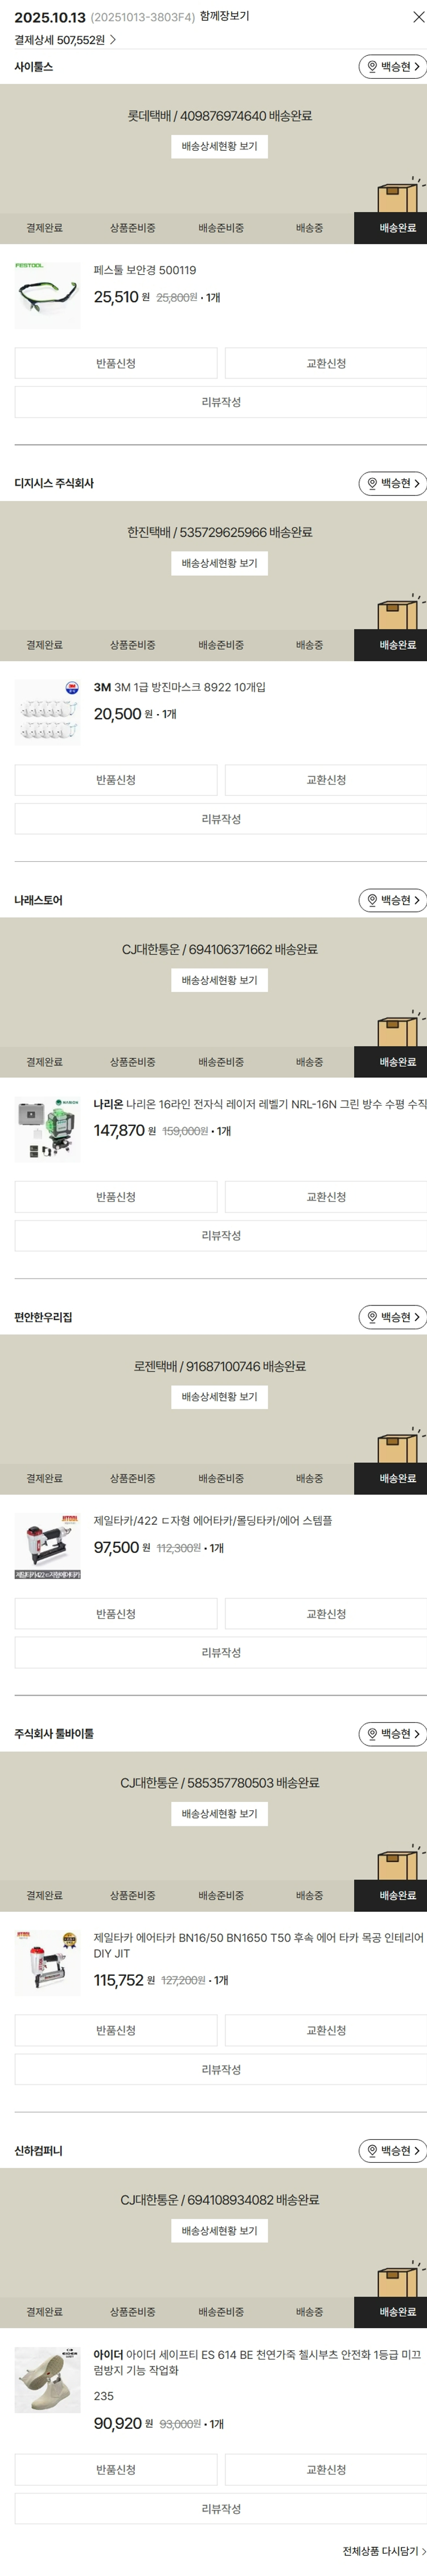This screenshot has width=427, height=2576.
Task: Select 배송중 step in 신하컴퍼니 order
Action: pos(309,2313)
